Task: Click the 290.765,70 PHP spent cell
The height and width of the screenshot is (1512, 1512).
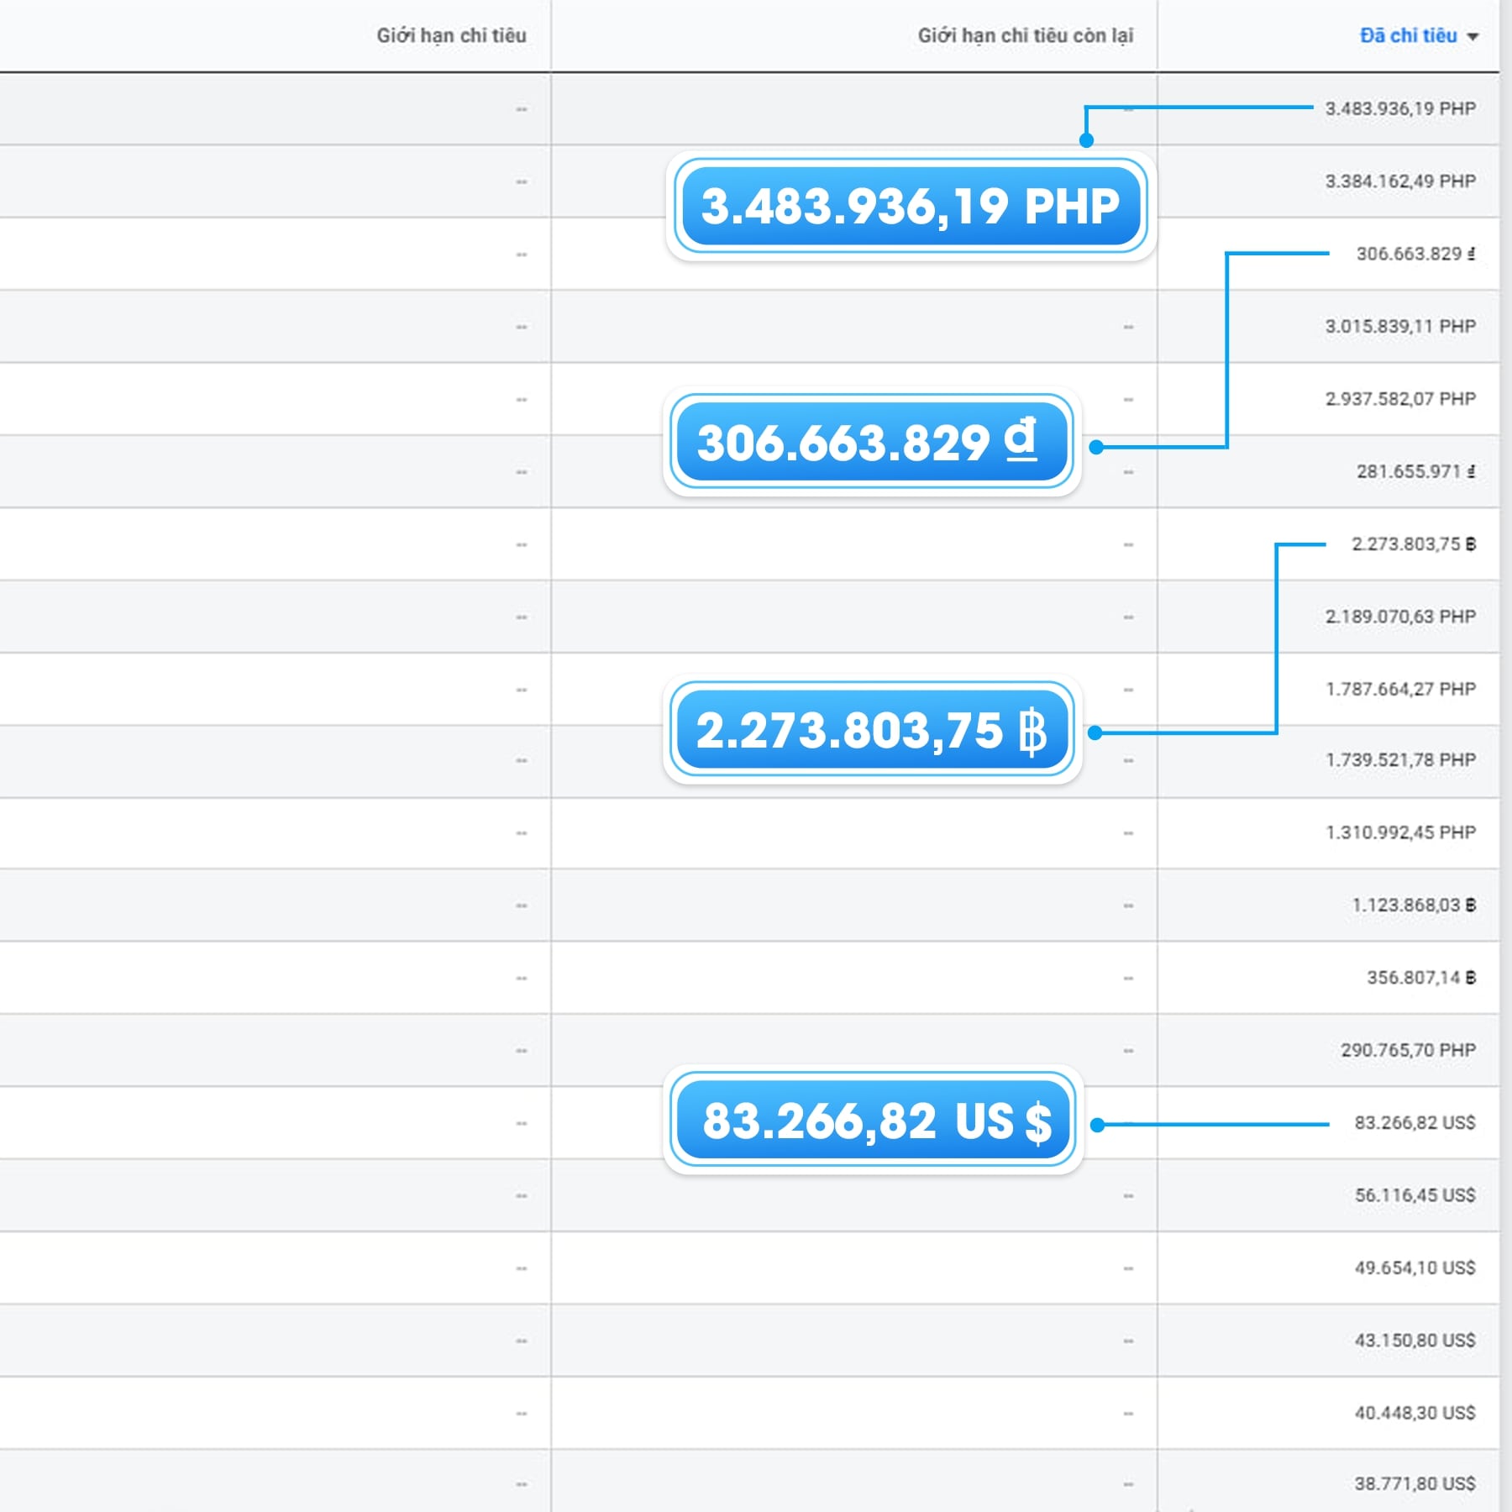Action: (x=1408, y=1050)
